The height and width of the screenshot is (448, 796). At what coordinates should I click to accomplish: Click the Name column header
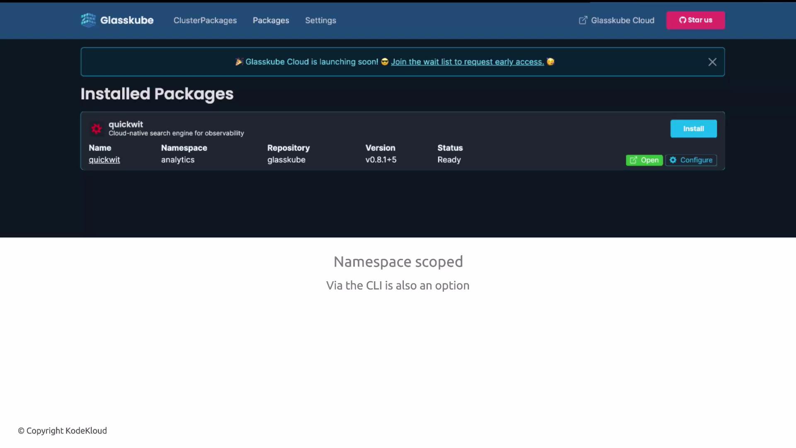click(x=100, y=148)
